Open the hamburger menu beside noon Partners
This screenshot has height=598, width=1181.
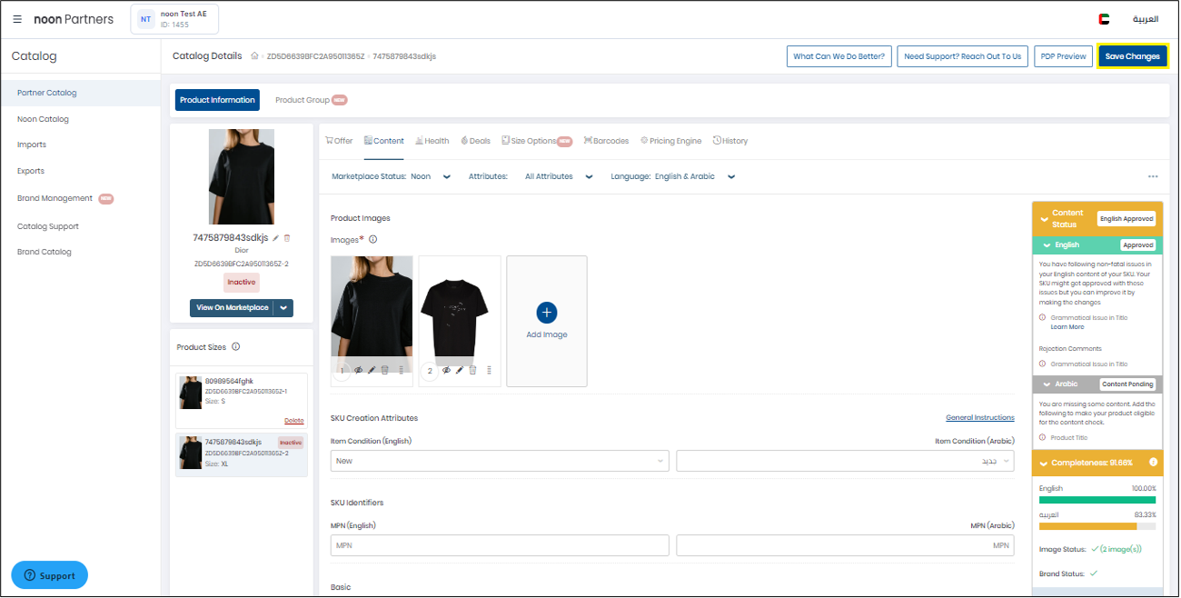17,19
